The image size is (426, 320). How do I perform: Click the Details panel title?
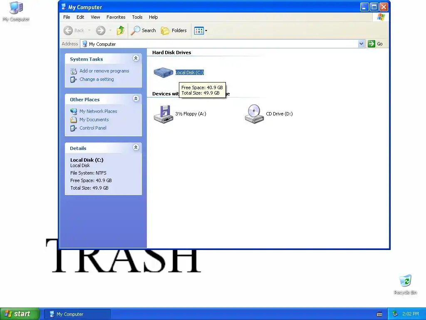tap(78, 148)
